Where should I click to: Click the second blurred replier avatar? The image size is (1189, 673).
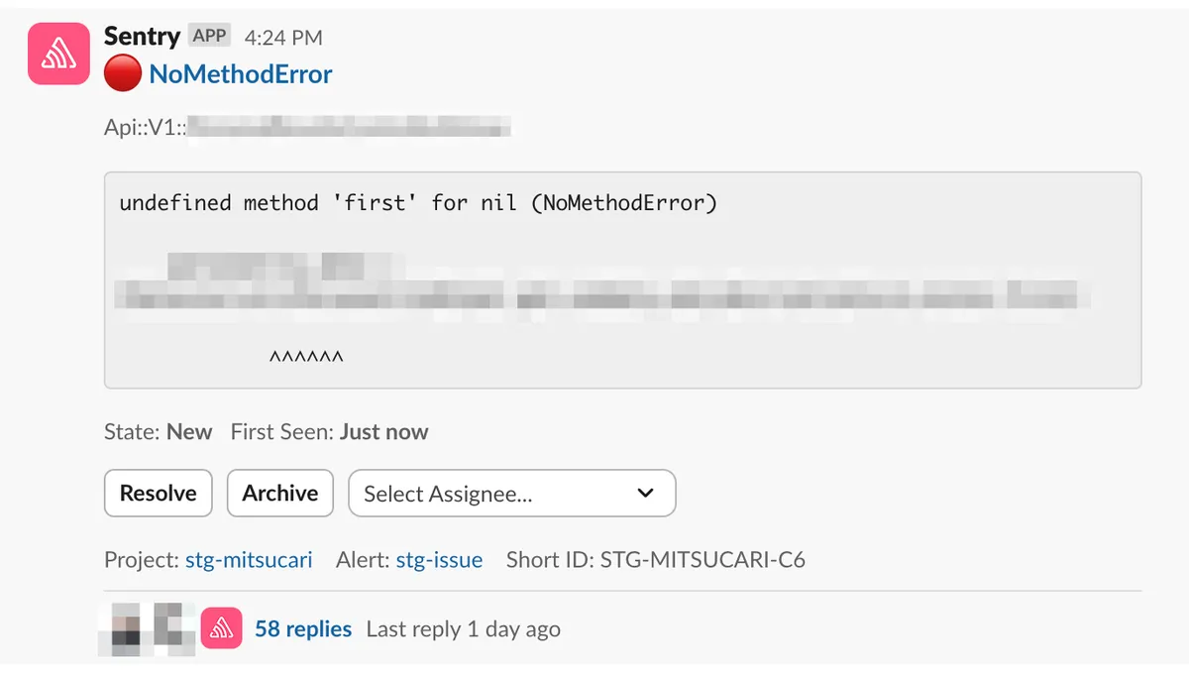pyautogui.click(x=170, y=628)
